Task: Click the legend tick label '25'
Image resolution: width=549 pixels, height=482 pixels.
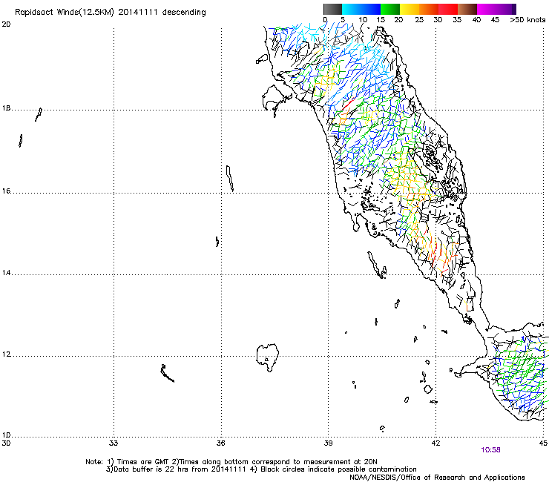Action: (x=419, y=20)
